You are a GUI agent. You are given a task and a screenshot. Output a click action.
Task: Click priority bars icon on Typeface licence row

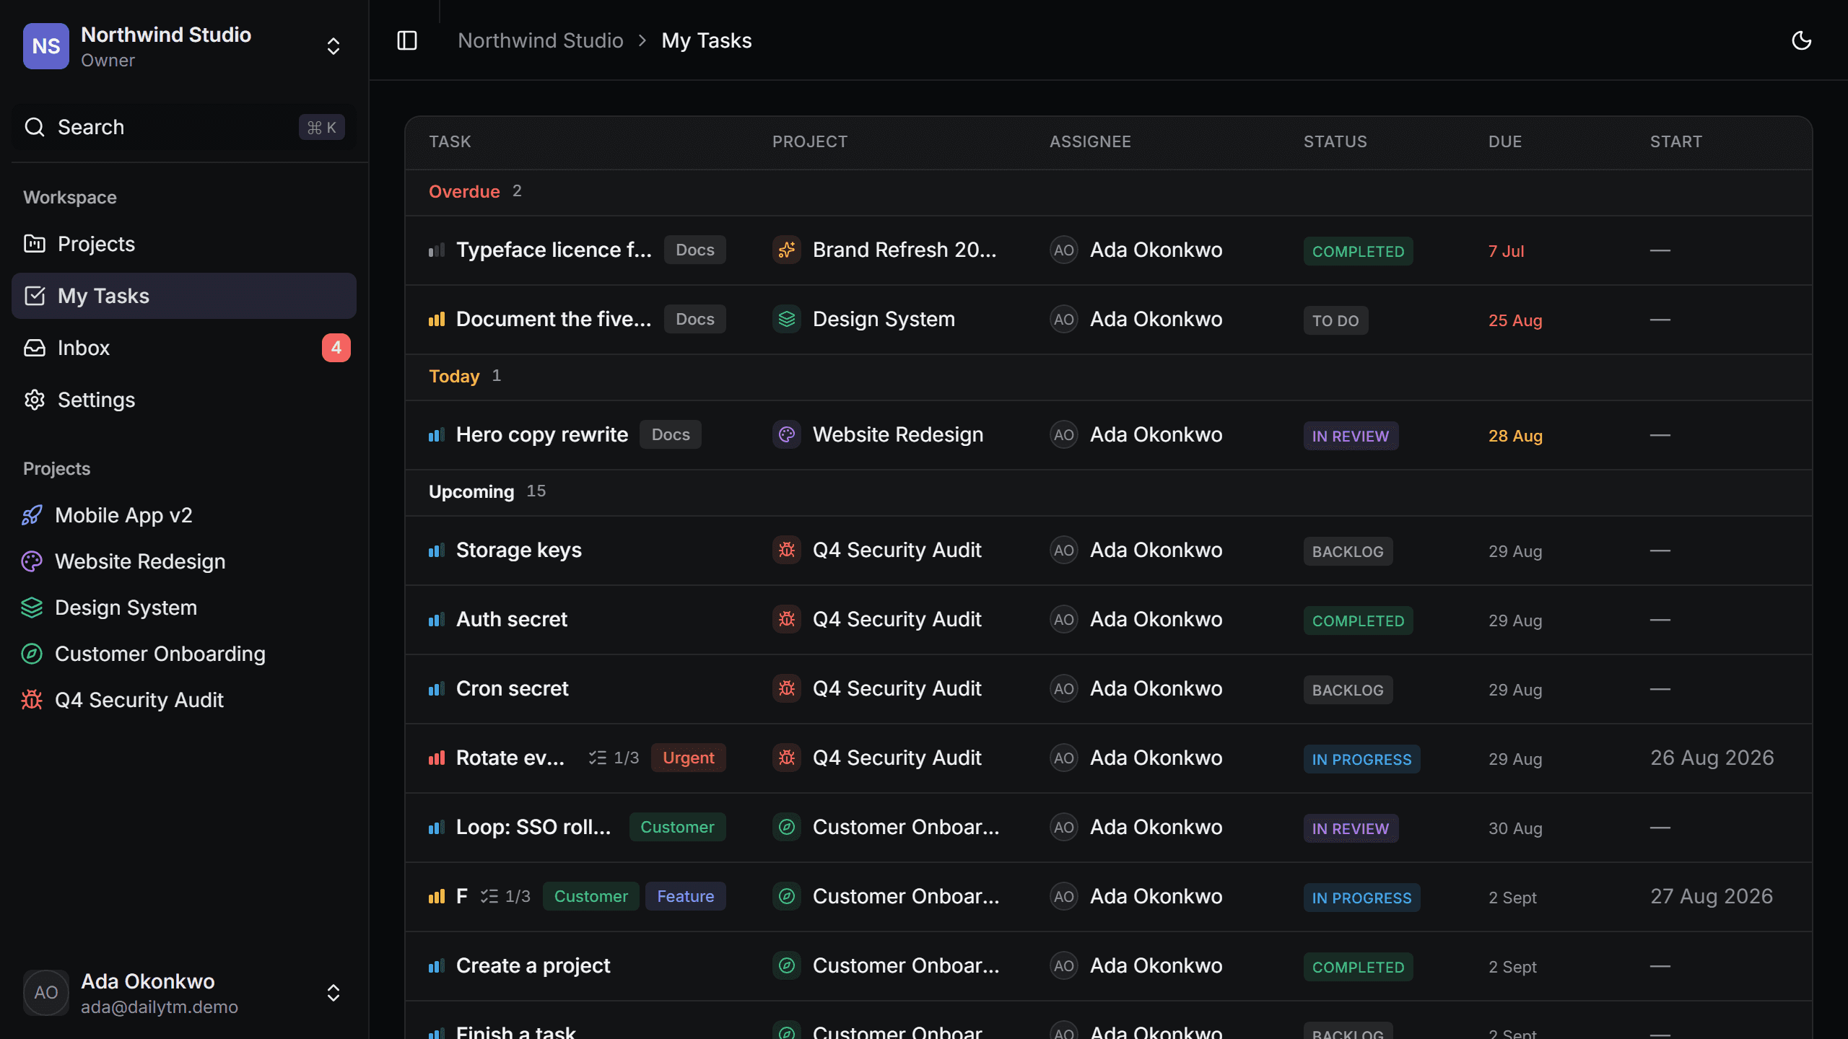437,250
